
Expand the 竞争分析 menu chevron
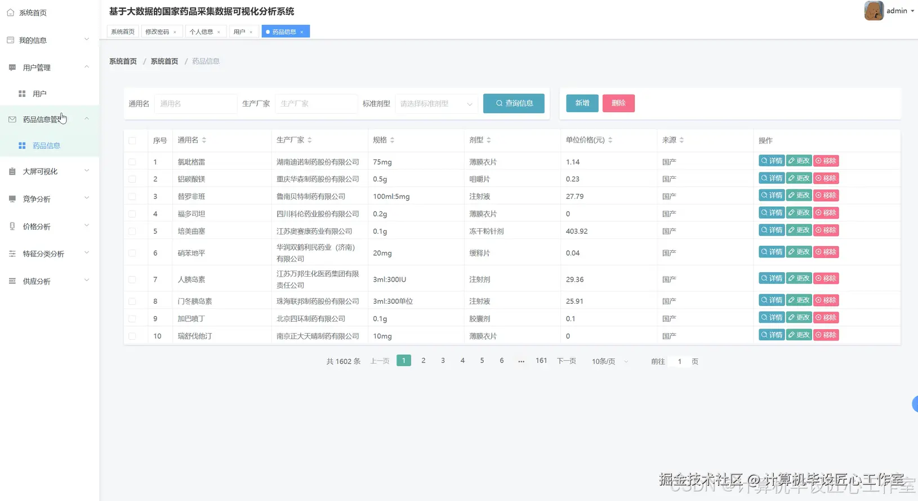click(87, 198)
